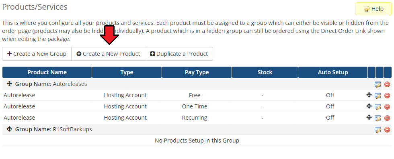The width and height of the screenshot is (394, 159).
Task: Click the Product Name column header
Action: click(47, 73)
